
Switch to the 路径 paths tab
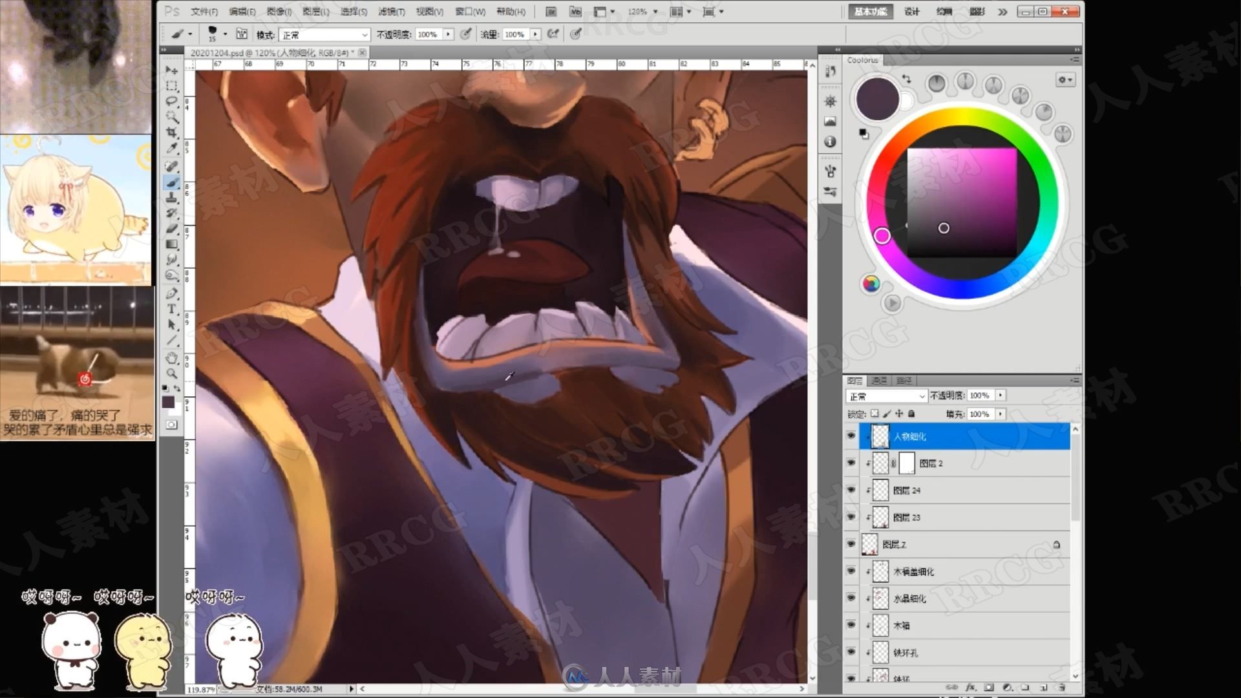(904, 381)
